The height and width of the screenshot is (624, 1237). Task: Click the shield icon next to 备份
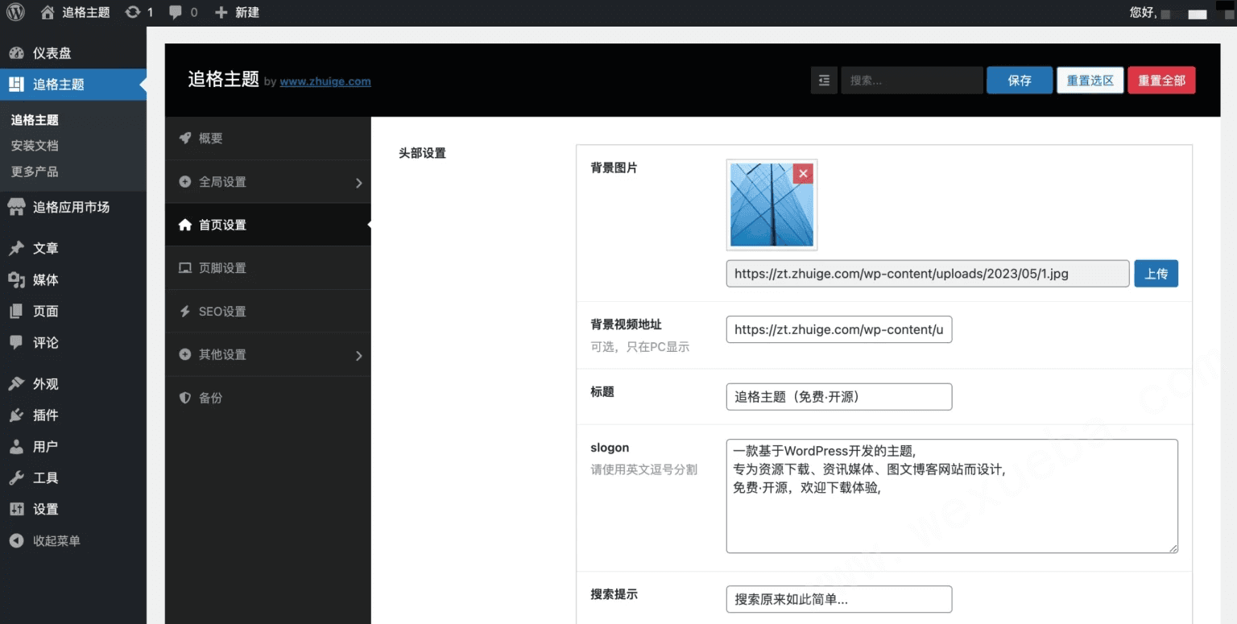click(x=185, y=398)
